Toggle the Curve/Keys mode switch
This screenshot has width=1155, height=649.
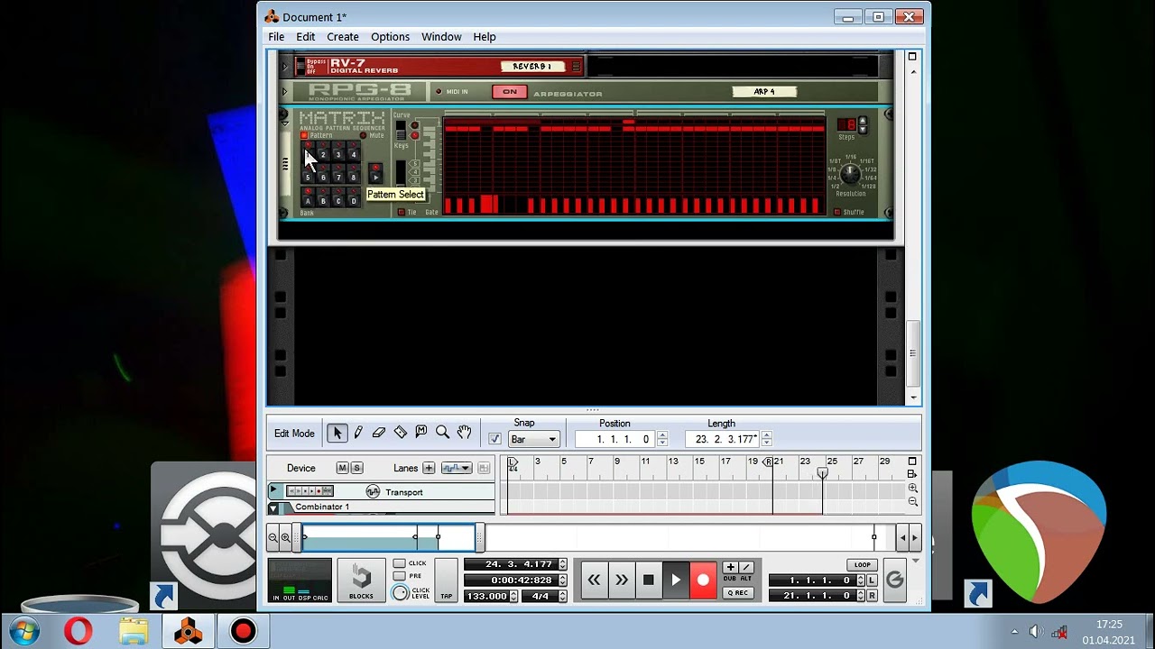click(402, 130)
